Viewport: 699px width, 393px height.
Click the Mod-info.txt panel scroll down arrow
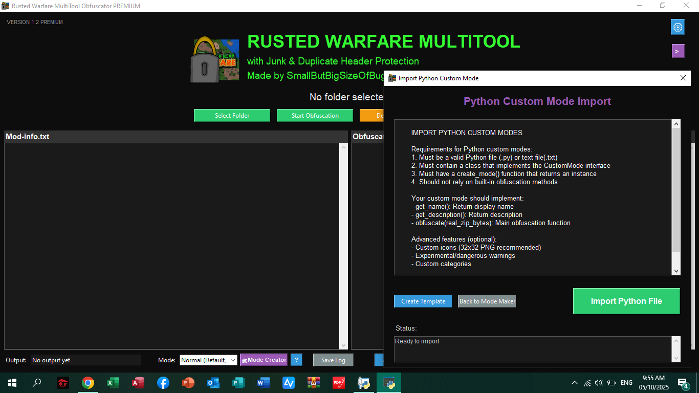(x=343, y=345)
